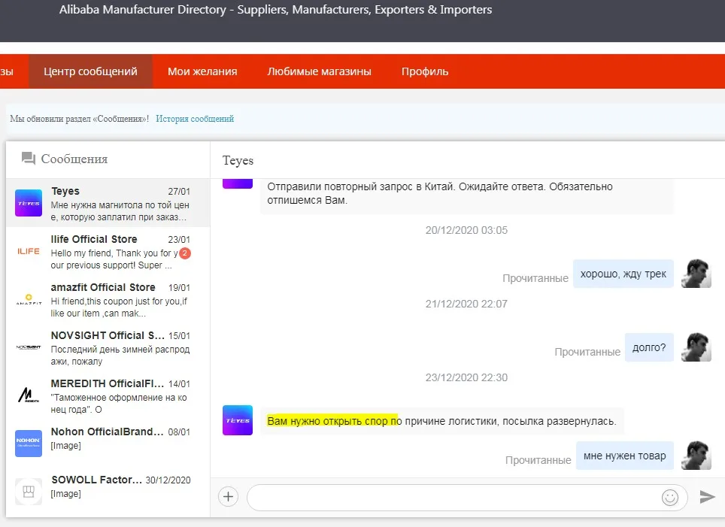The width and height of the screenshot is (725, 527).
Task: Open the MEREDITH Official conversation
Action: (x=108, y=395)
